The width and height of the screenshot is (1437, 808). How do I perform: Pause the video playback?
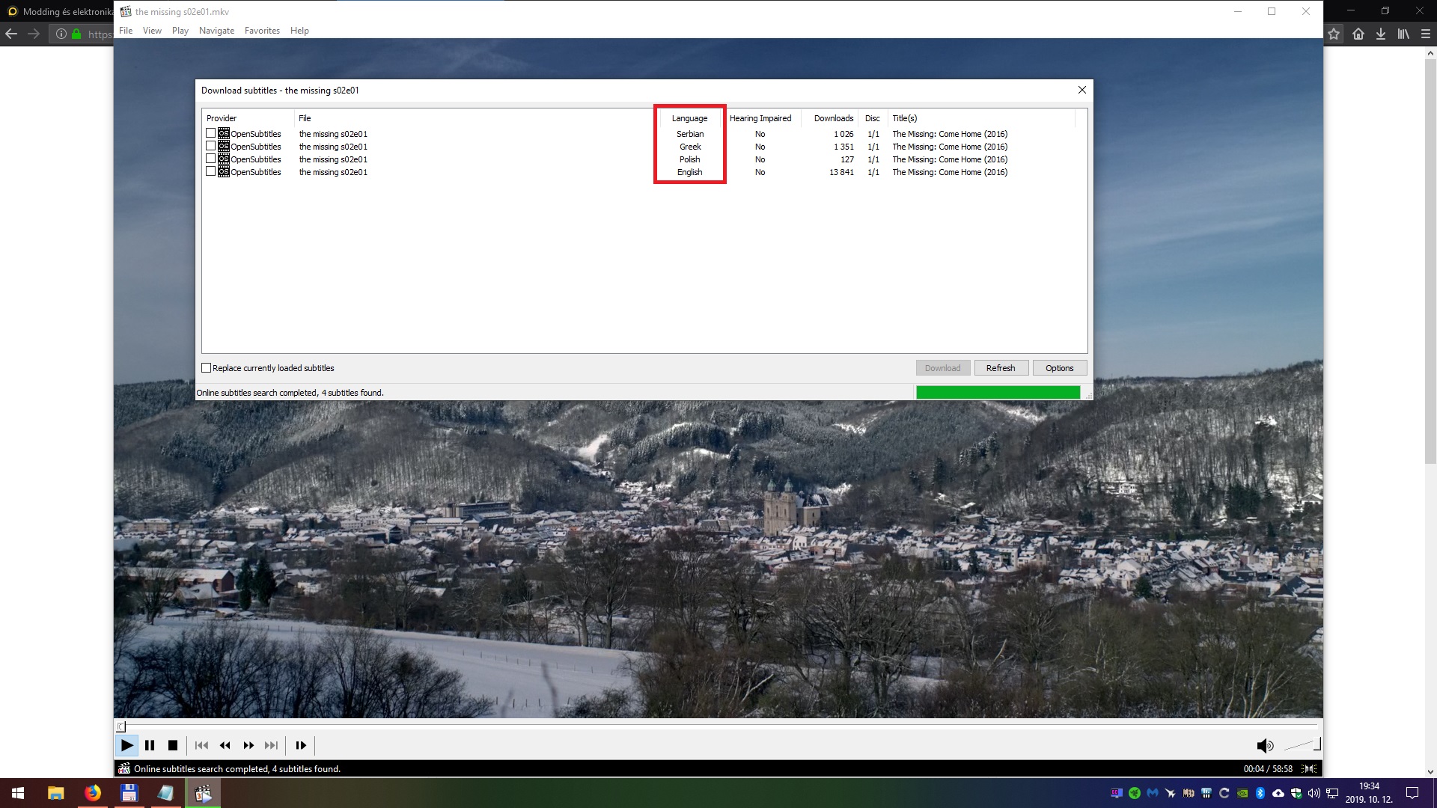click(x=150, y=745)
